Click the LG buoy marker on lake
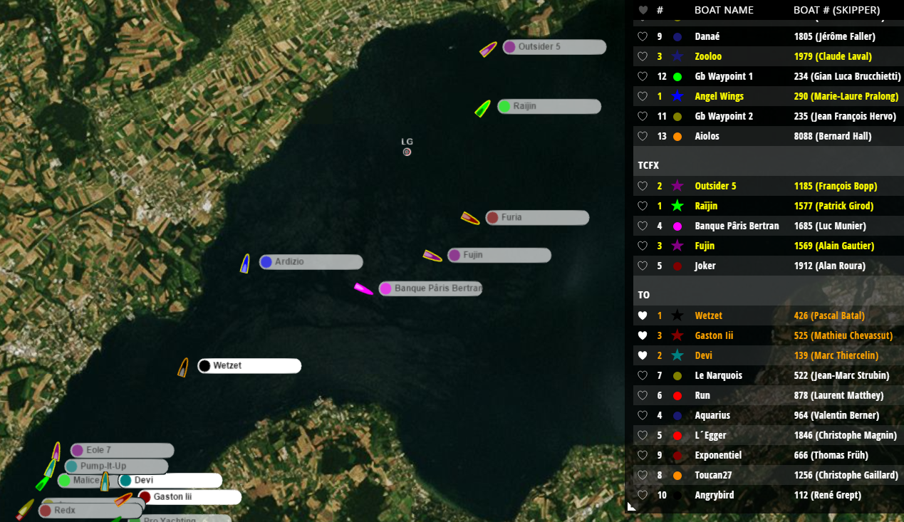Image resolution: width=904 pixels, height=522 pixels. pyautogui.click(x=407, y=152)
